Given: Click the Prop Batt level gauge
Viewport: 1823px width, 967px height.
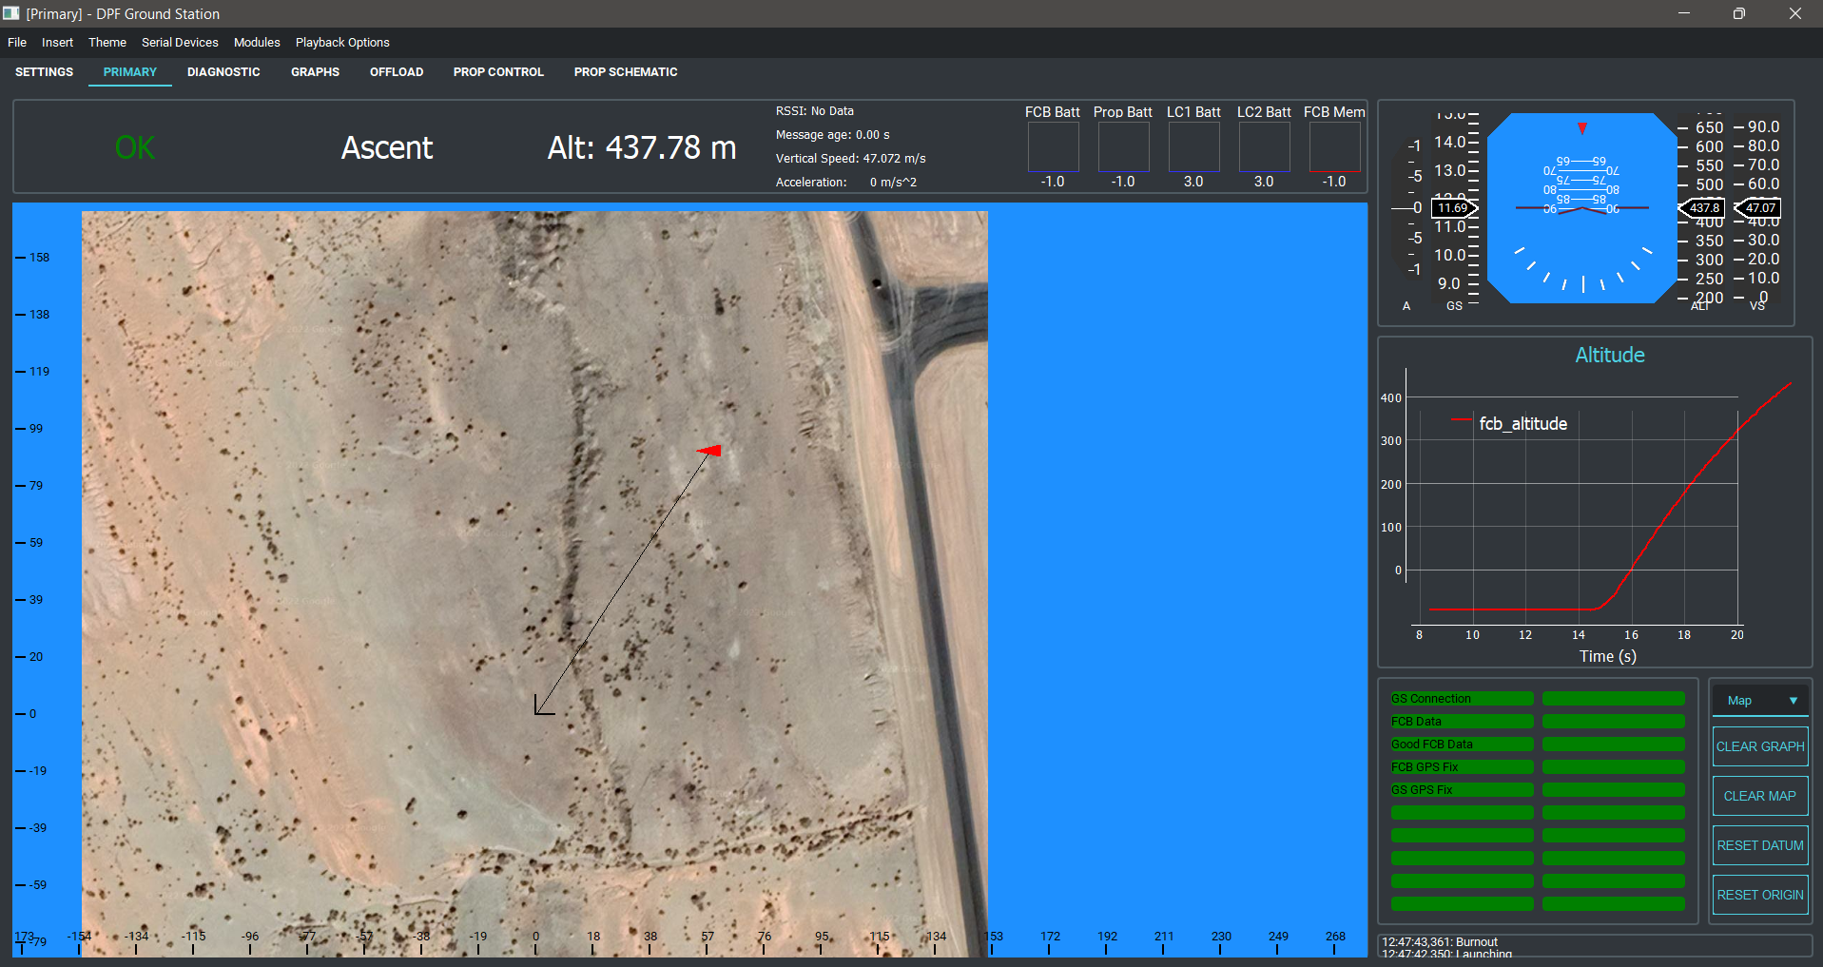Looking at the screenshot, I should click(x=1123, y=147).
